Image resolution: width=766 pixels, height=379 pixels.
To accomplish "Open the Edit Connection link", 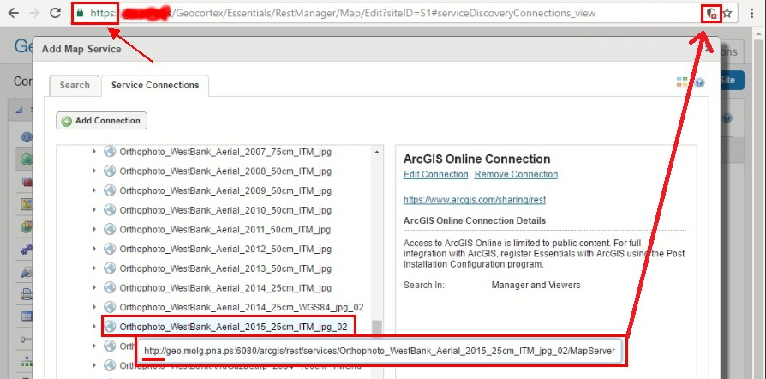I will click(x=436, y=175).
